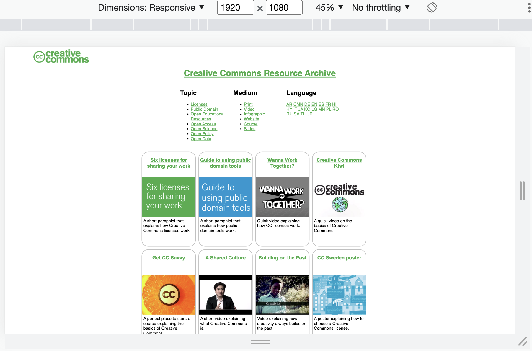Click the CC Sweden poster thumbnail
Screen dimensions: 532x351
click(339, 295)
